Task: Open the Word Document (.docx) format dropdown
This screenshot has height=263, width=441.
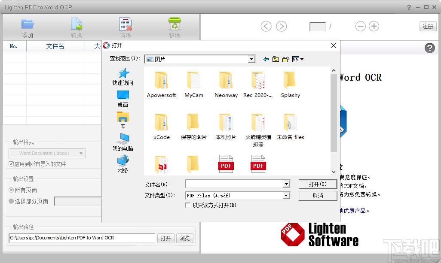Action: tap(47, 153)
